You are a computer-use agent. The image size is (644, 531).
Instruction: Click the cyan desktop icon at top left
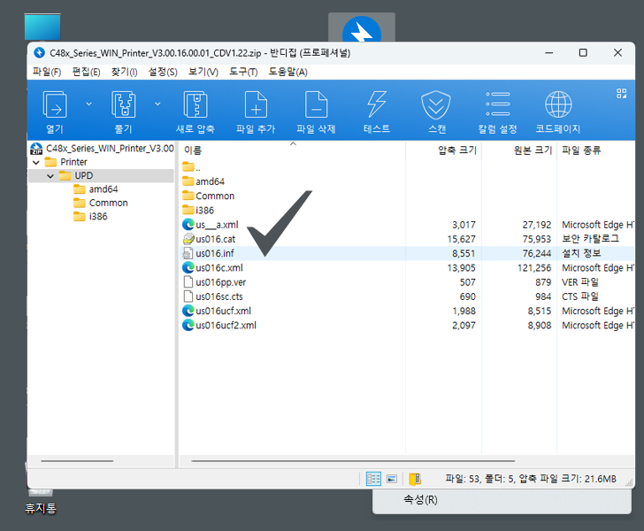pos(42,27)
